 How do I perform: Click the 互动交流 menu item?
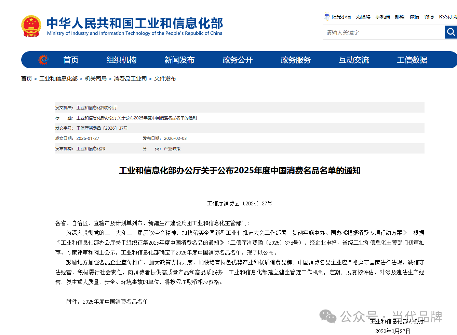pyautogui.click(x=354, y=60)
